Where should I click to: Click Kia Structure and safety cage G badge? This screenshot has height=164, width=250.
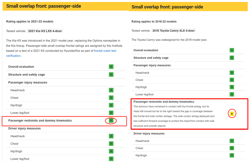[111, 74]
